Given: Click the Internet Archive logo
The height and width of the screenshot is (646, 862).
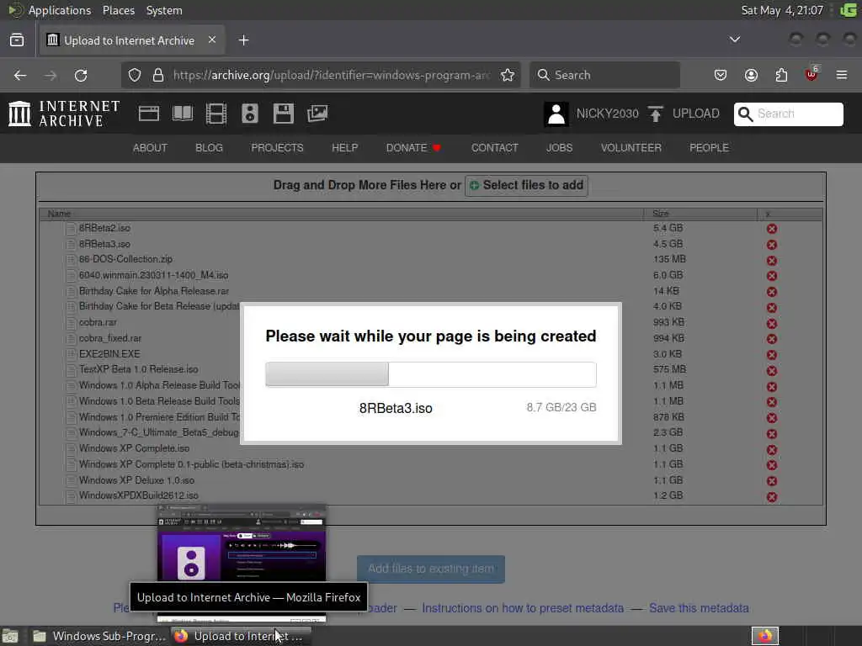Looking at the screenshot, I should point(64,114).
